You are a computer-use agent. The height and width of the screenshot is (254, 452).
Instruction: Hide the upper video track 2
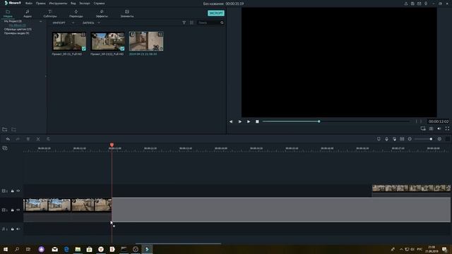(18, 191)
